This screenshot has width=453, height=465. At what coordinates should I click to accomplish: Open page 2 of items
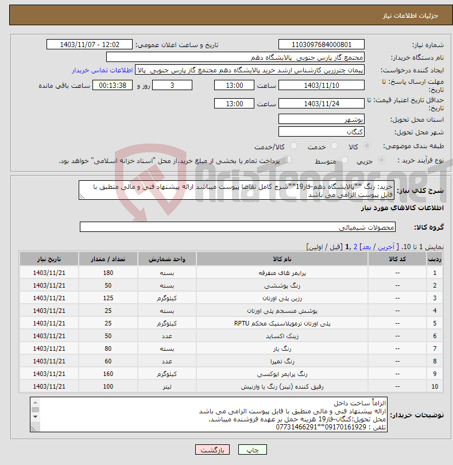coord(355,247)
